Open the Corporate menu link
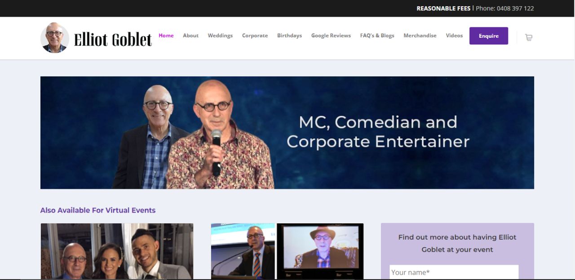 pos(255,36)
